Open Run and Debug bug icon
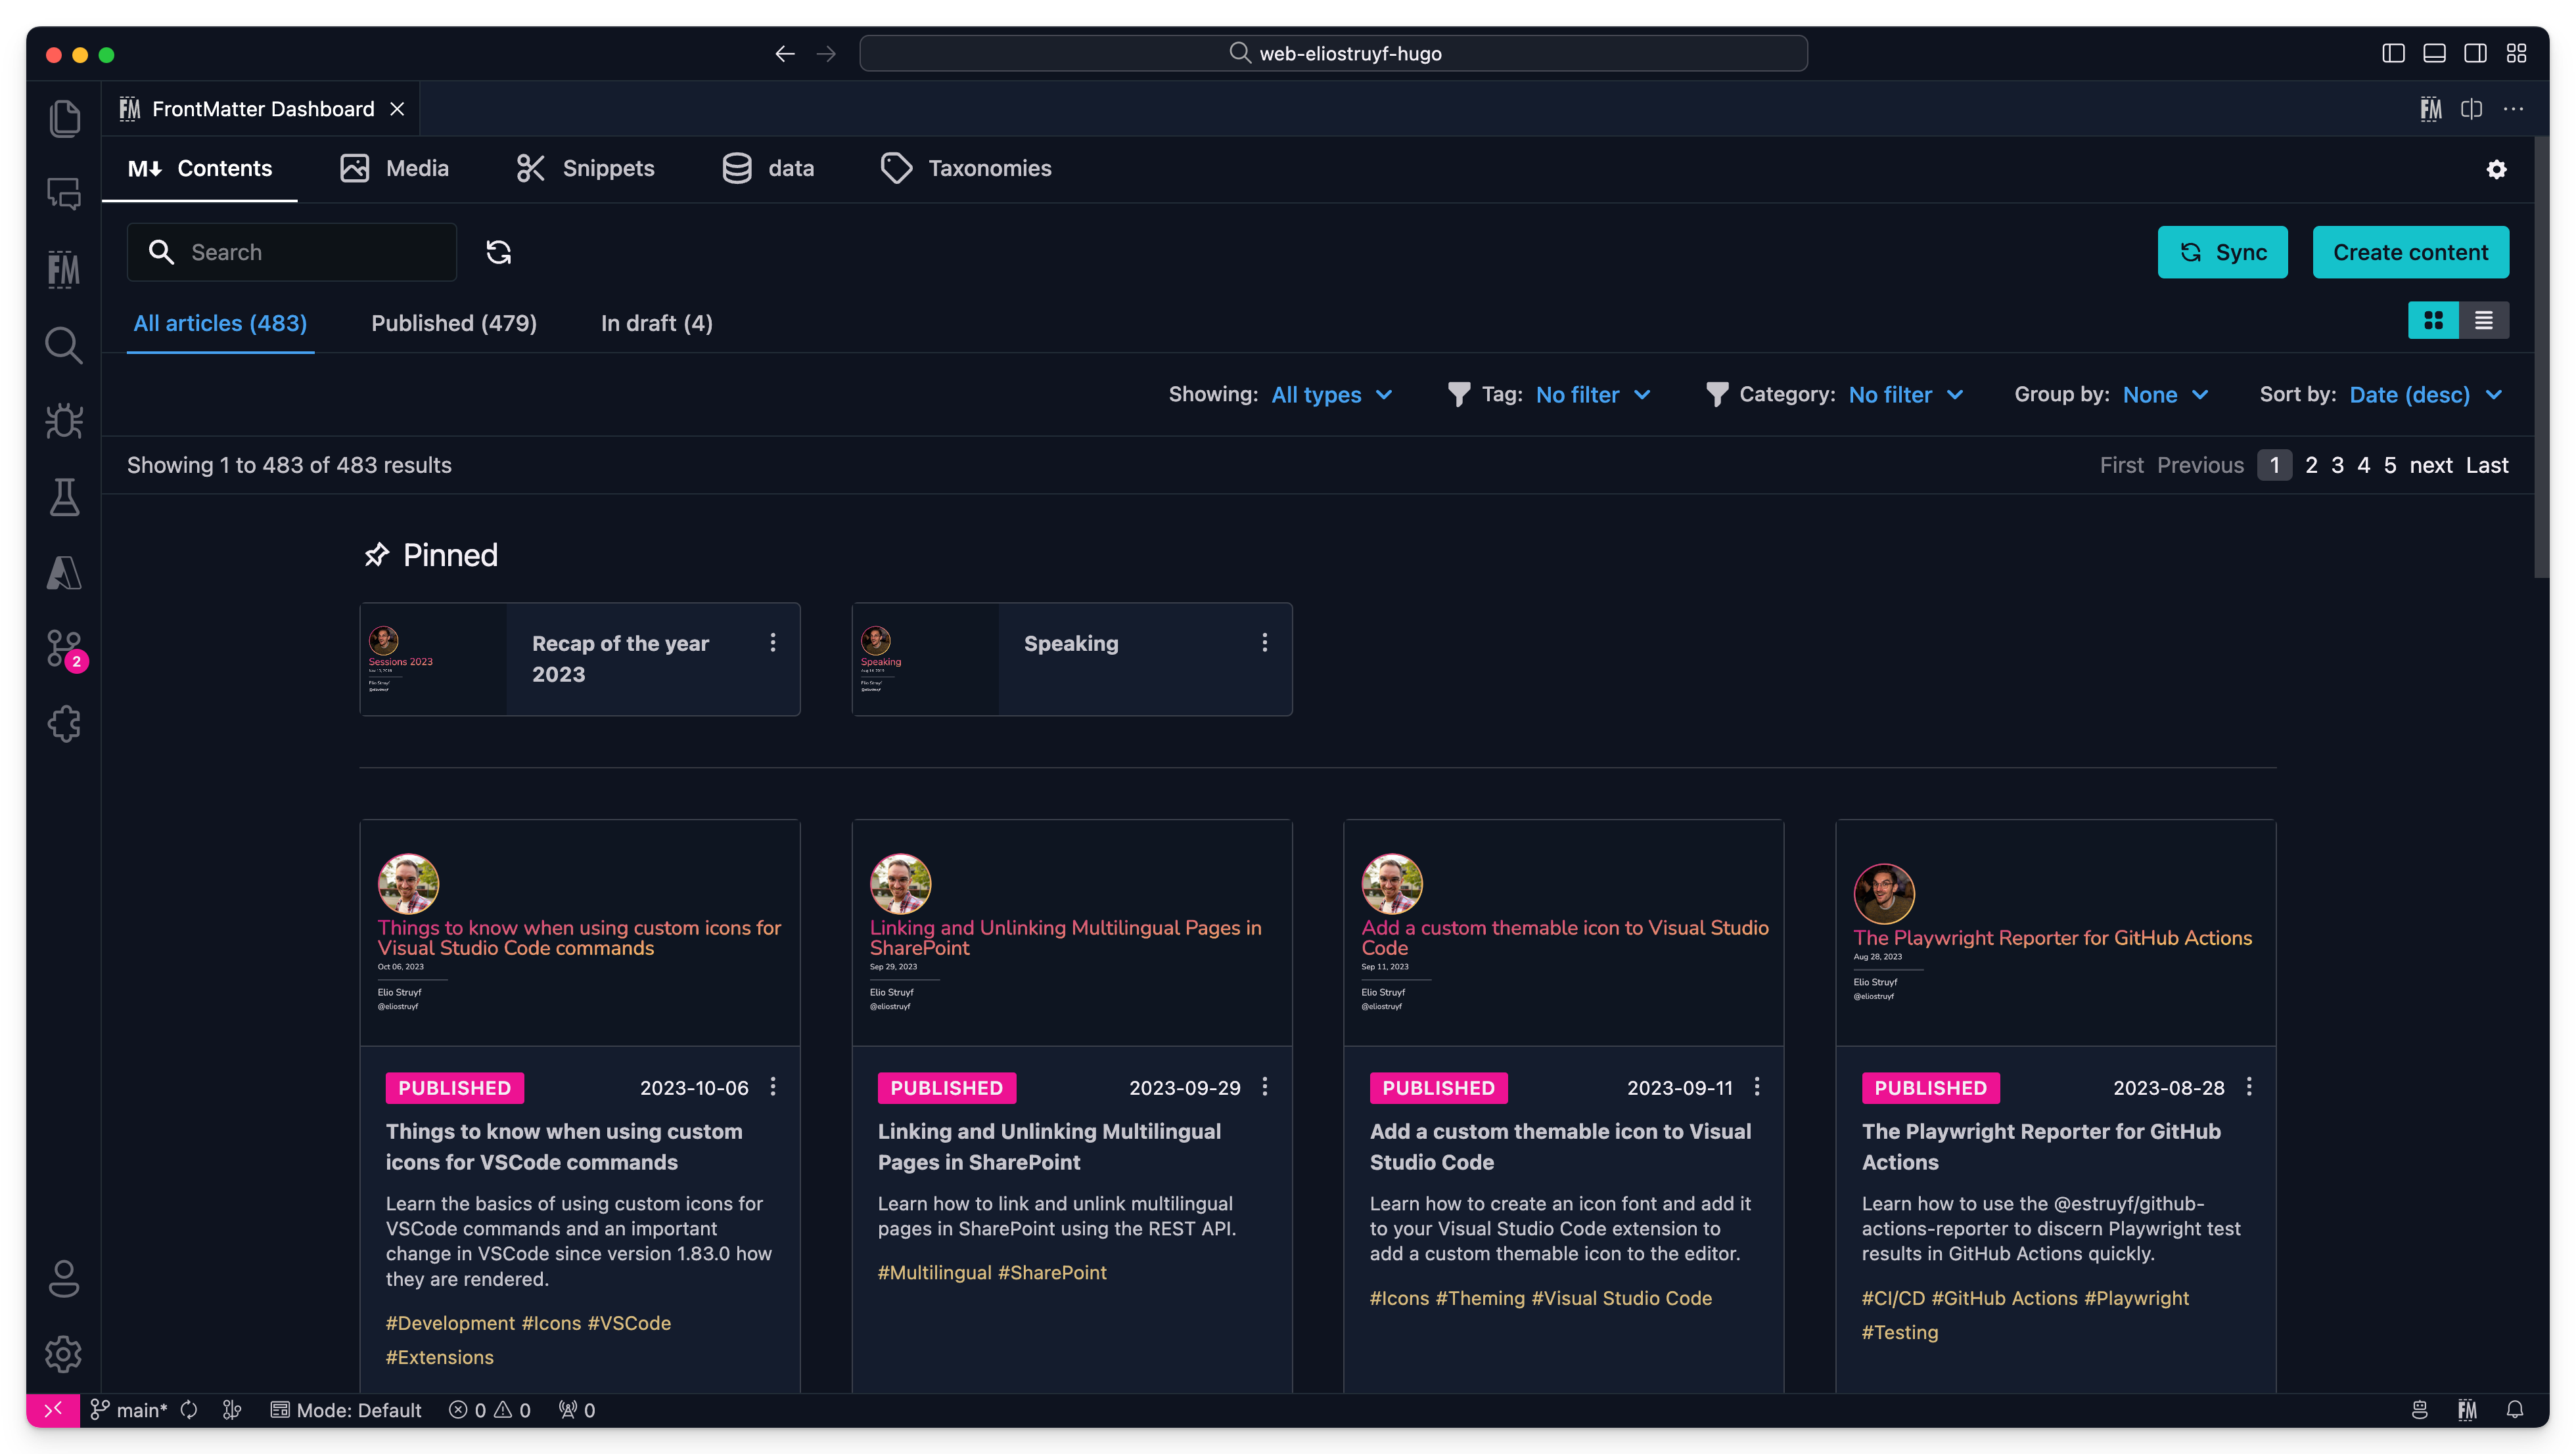 [64, 422]
